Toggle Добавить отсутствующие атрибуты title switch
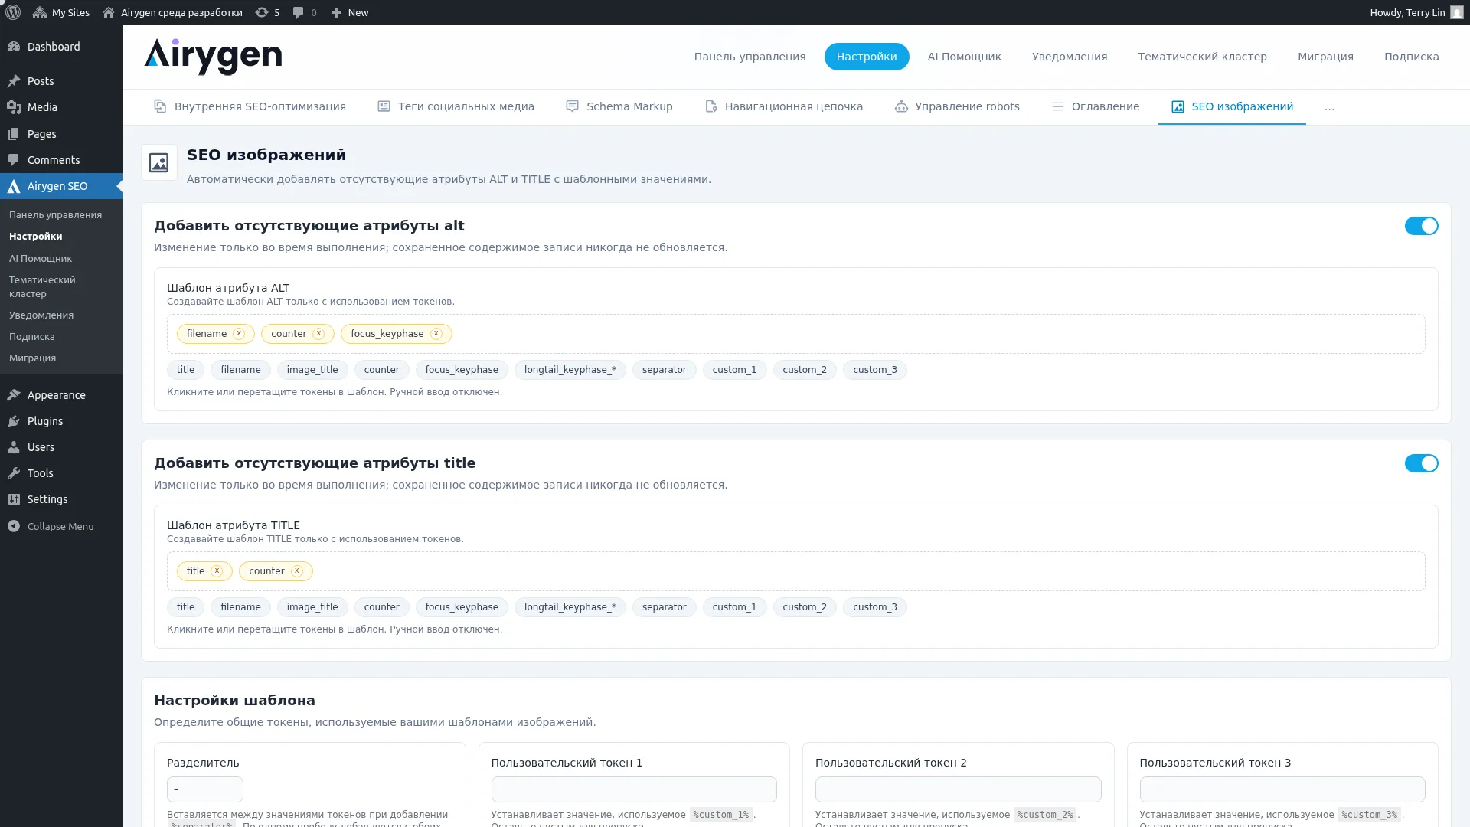Viewport: 1470px width, 827px height. click(x=1421, y=463)
